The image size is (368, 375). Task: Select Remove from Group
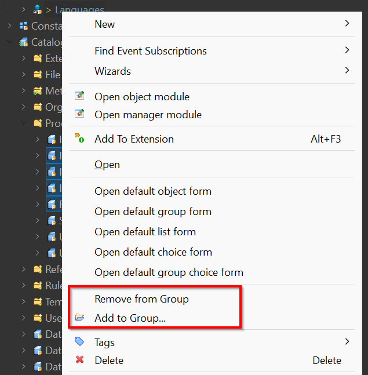[x=212, y=299]
